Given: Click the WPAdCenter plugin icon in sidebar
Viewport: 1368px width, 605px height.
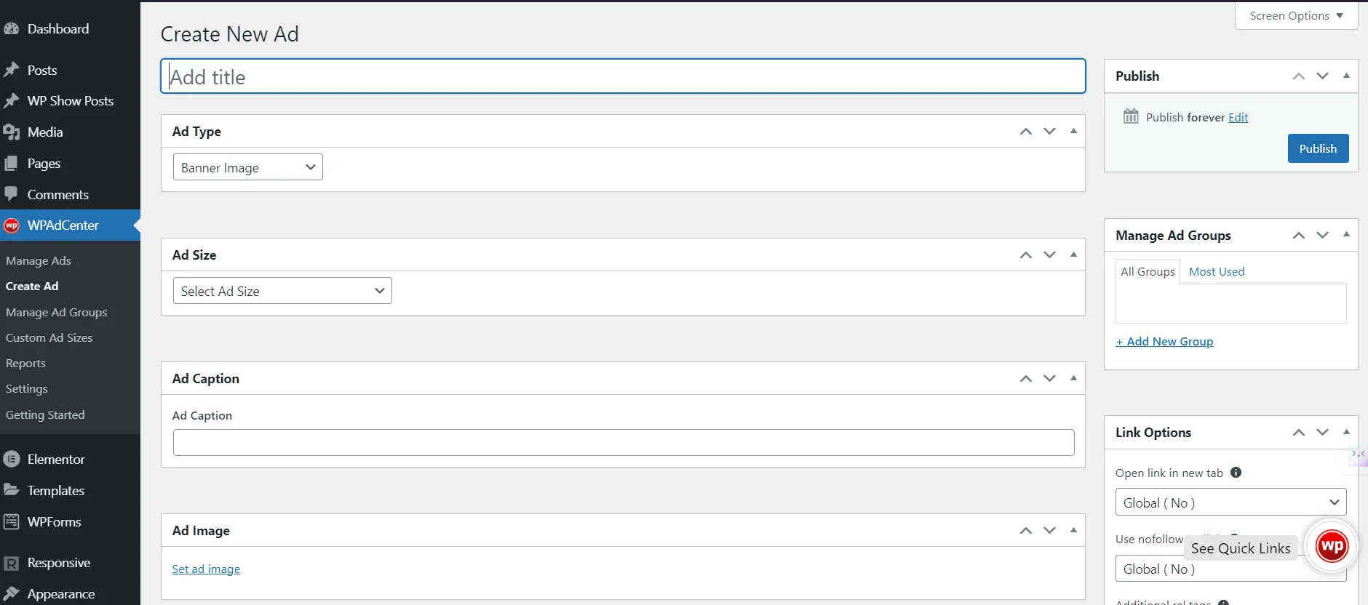Looking at the screenshot, I should point(11,225).
